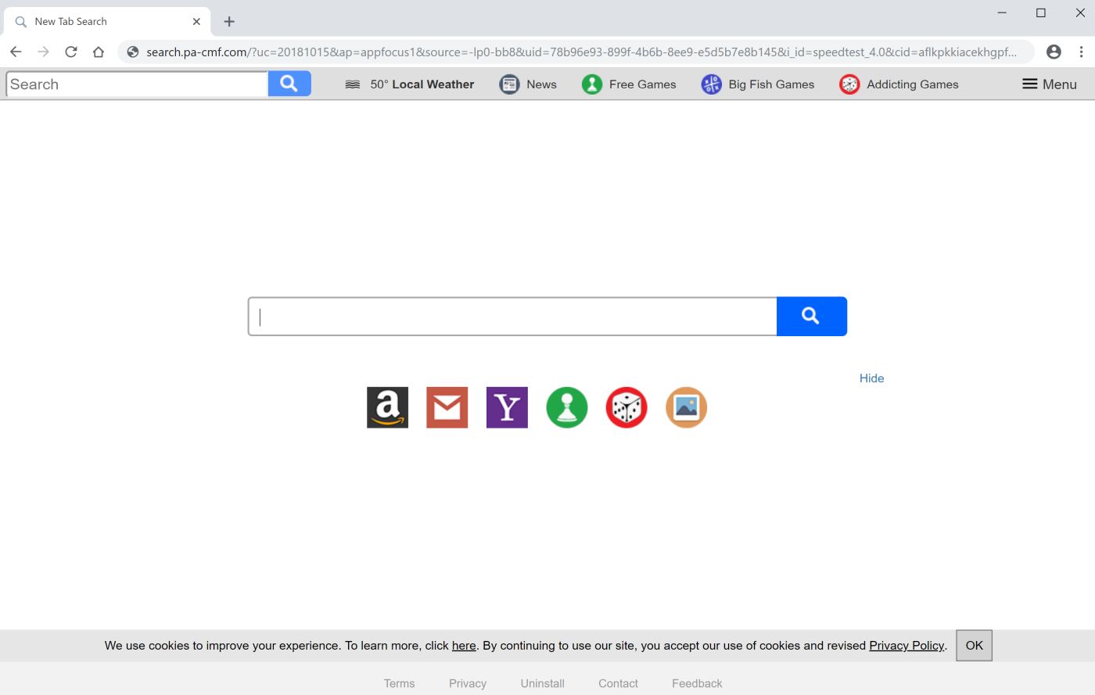The width and height of the screenshot is (1095, 695).
Task: Focus the main center search field
Action: [x=512, y=316]
